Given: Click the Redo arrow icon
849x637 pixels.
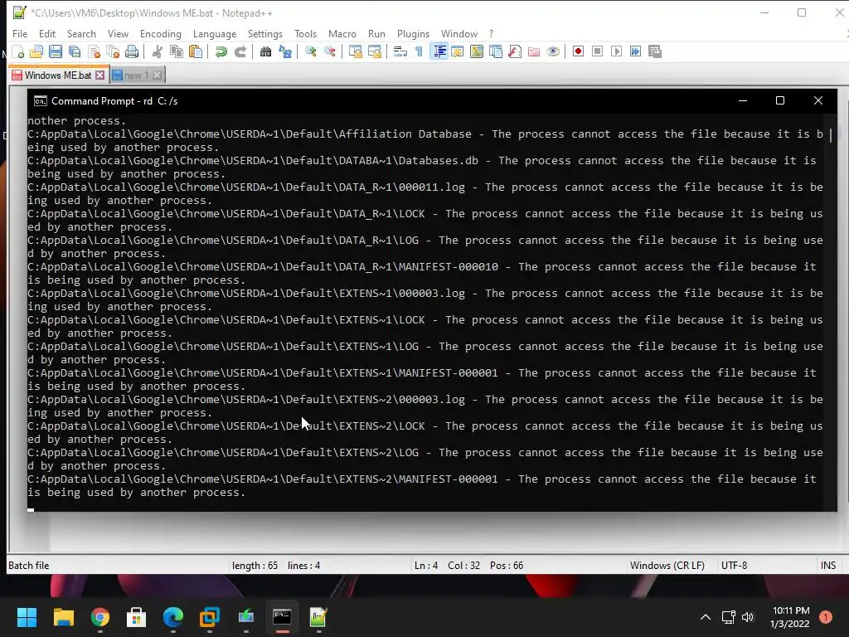Looking at the screenshot, I should (x=240, y=52).
